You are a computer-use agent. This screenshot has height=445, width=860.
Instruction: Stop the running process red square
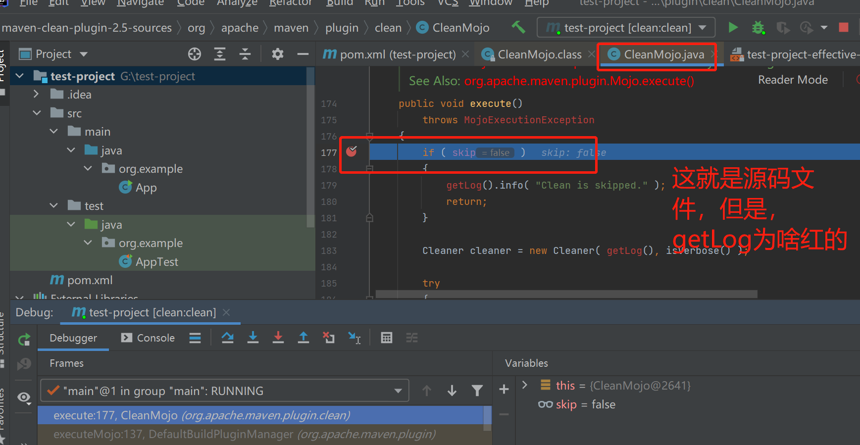(x=844, y=27)
